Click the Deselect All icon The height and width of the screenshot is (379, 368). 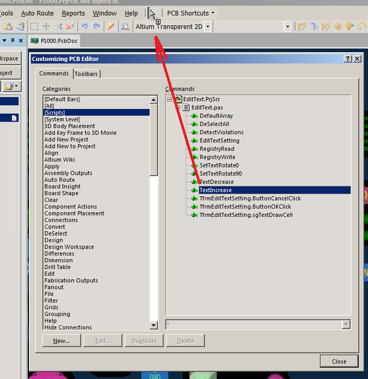pyautogui.click(x=58, y=26)
